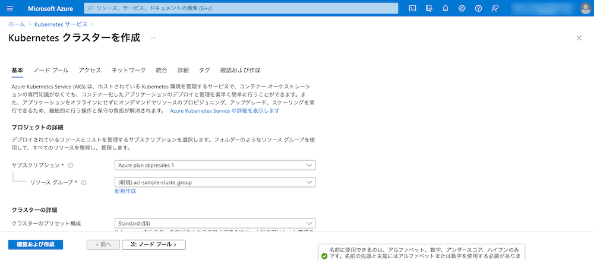
Task: Expand the クラスターのプリセット構成 dropdown
Action: (214, 223)
